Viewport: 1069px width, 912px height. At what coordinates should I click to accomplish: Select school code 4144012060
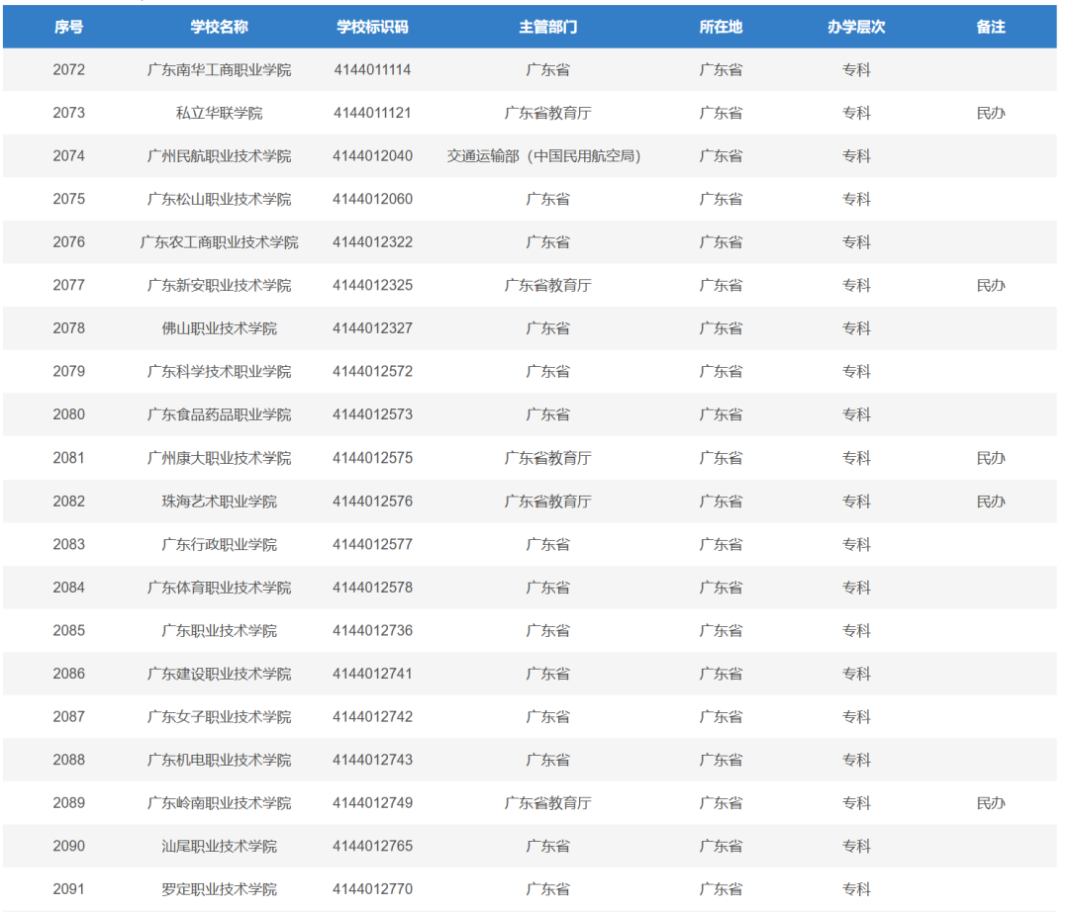tap(372, 199)
